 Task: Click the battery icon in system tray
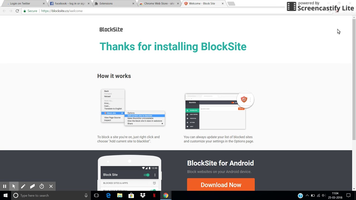pyautogui.click(x=313, y=196)
